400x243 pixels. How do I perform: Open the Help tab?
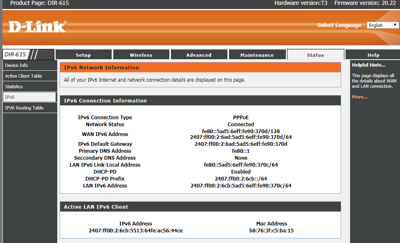373,55
